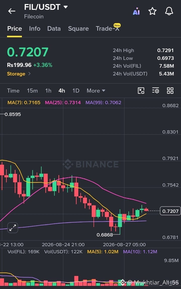The image size is (181, 289).
Task: Expand chart to fullscreen
Action: click(13, 228)
